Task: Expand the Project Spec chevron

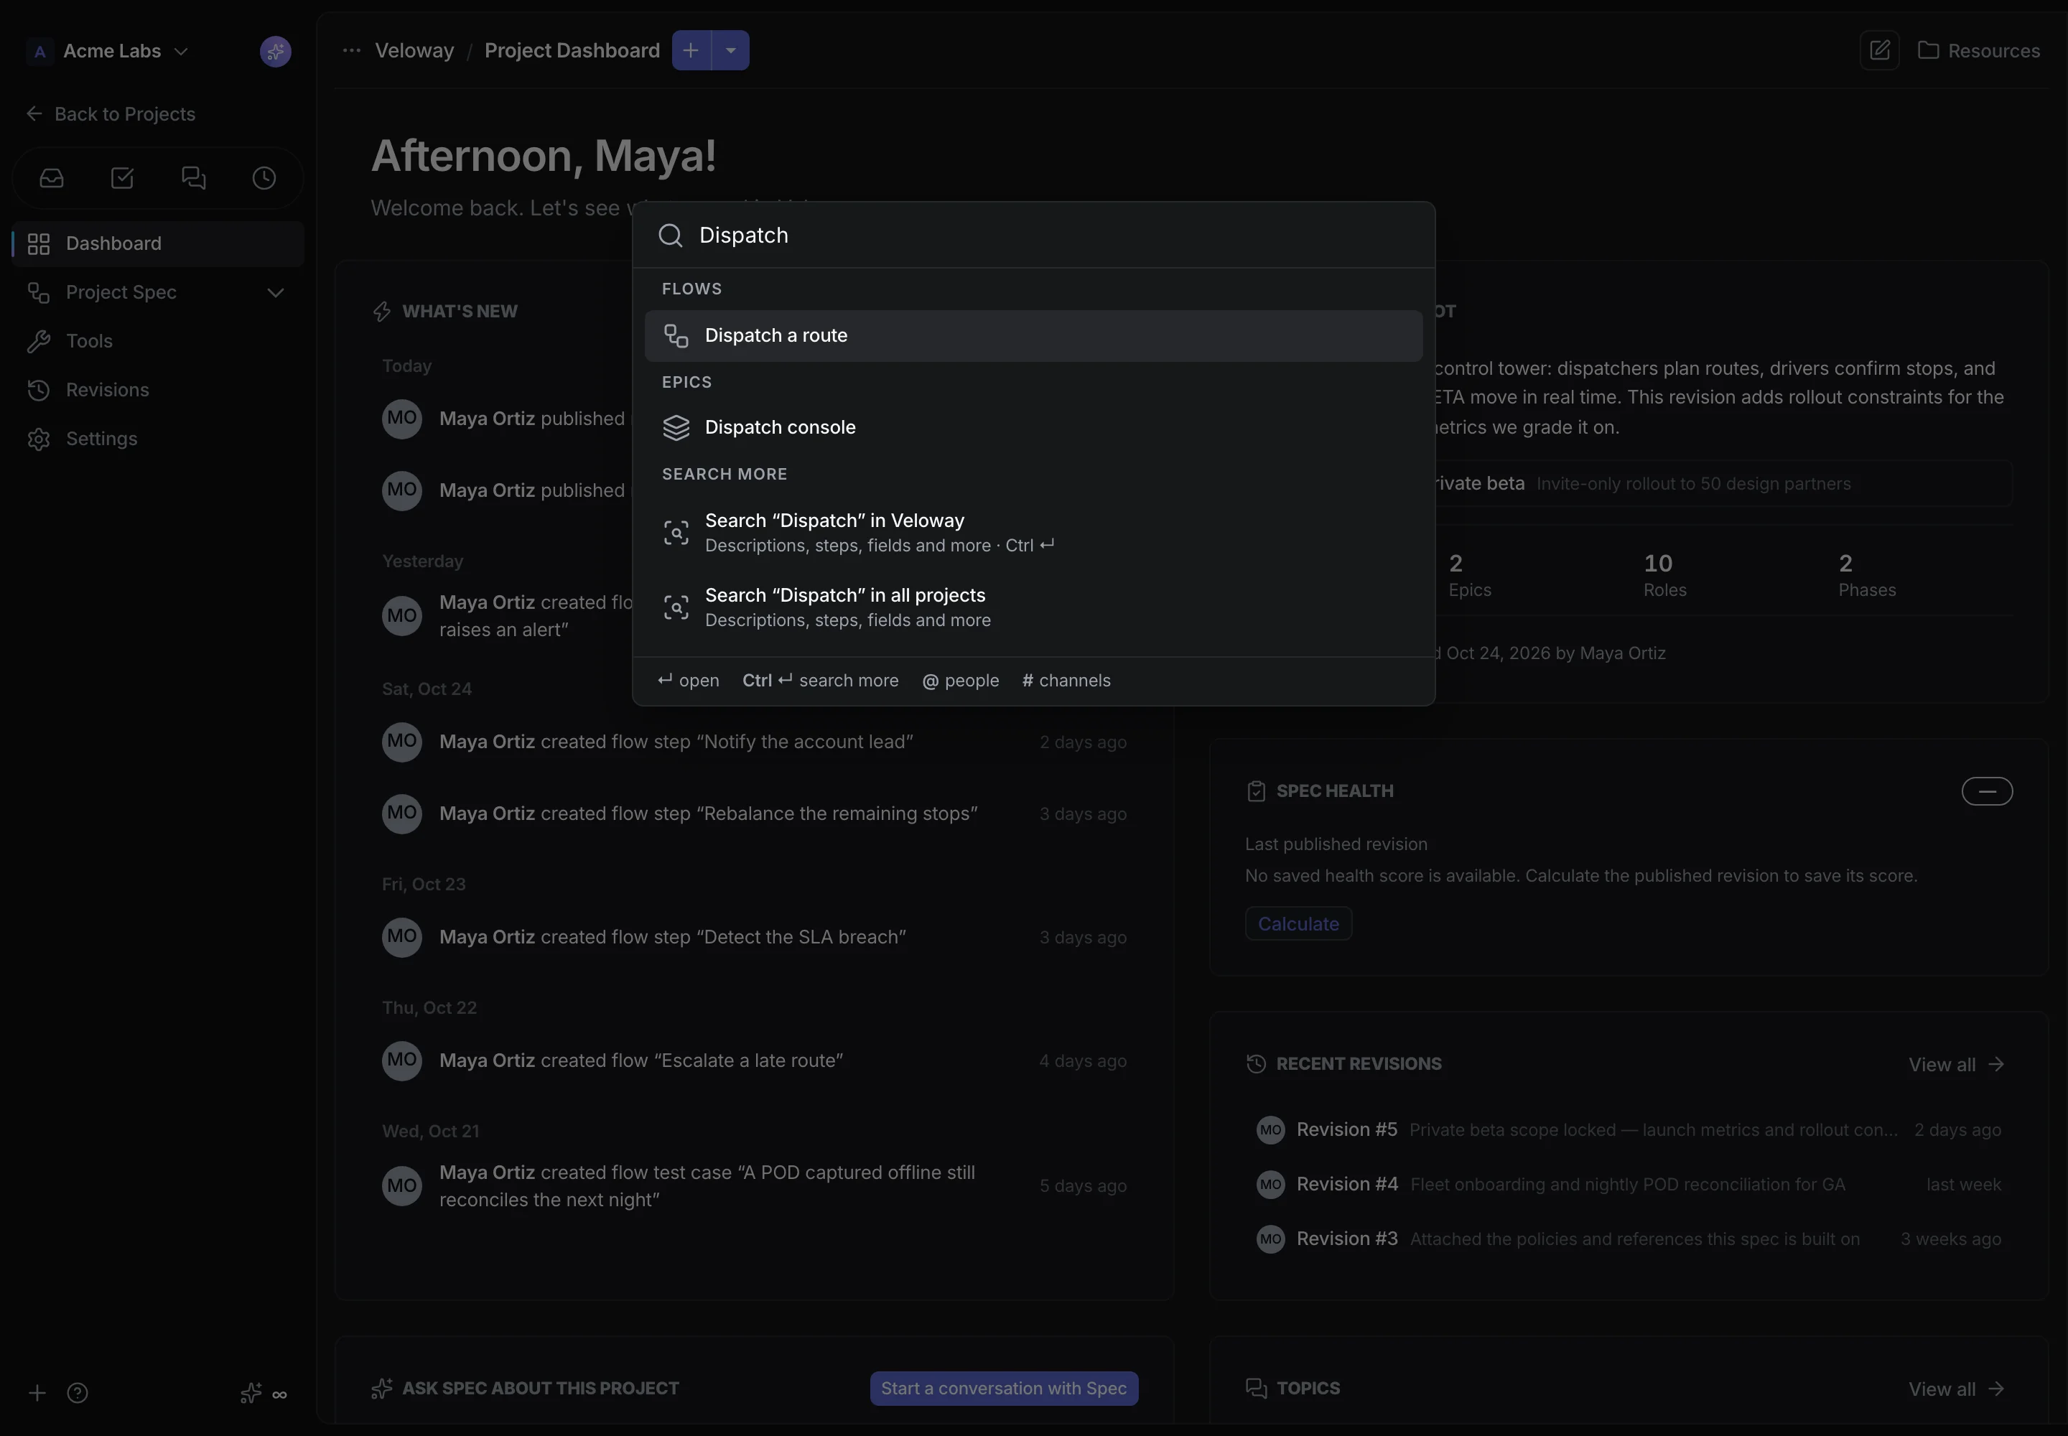Action: pyautogui.click(x=275, y=292)
